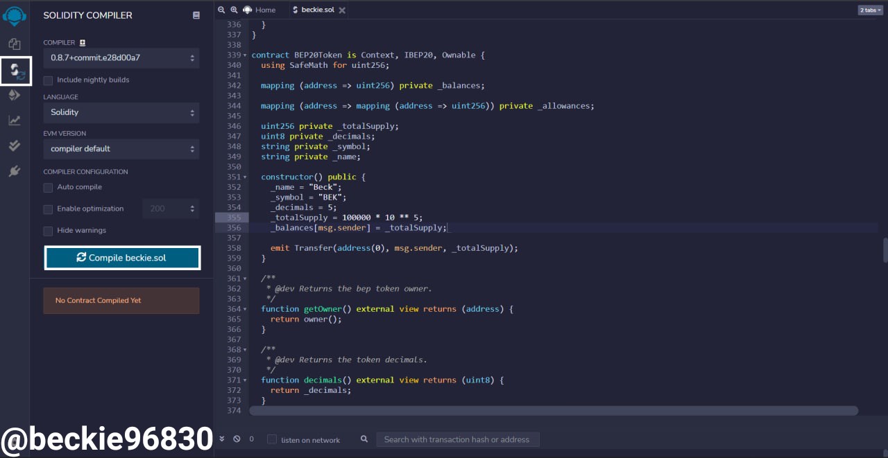
Task: Open compiler version 0.8.7 dropdown
Action: point(121,58)
